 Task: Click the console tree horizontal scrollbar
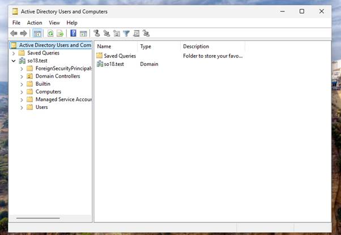38,218
